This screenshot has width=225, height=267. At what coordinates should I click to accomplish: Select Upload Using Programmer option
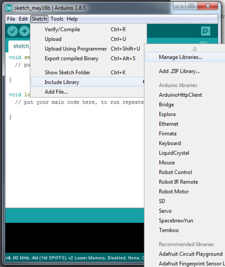[76, 49]
